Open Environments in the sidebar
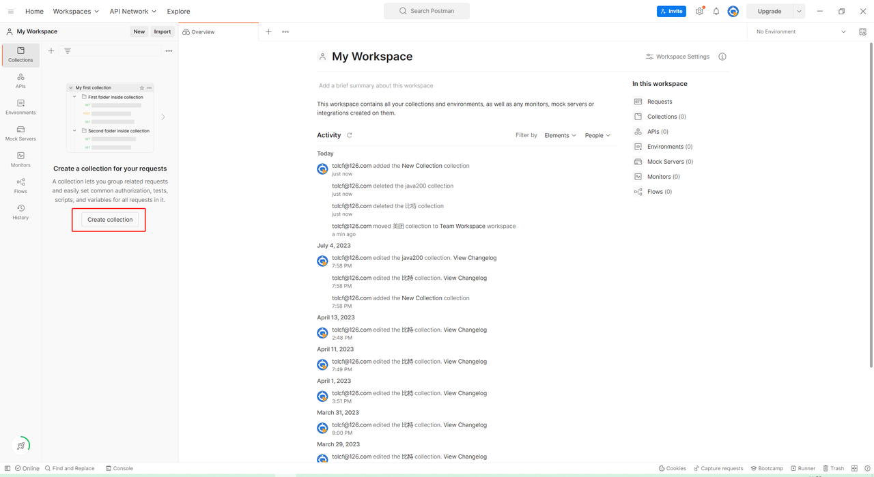Image resolution: width=874 pixels, height=477 pixels. [20, 108]
